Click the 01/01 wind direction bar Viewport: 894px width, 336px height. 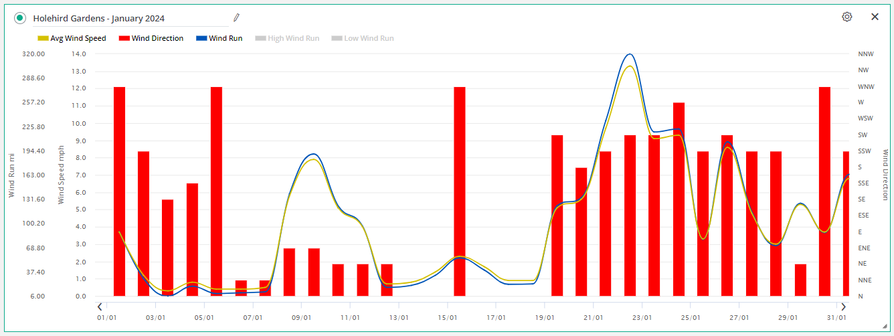119,191
